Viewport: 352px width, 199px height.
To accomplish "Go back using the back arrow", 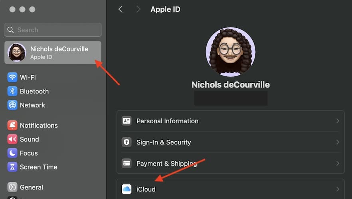I will point(121,9).
